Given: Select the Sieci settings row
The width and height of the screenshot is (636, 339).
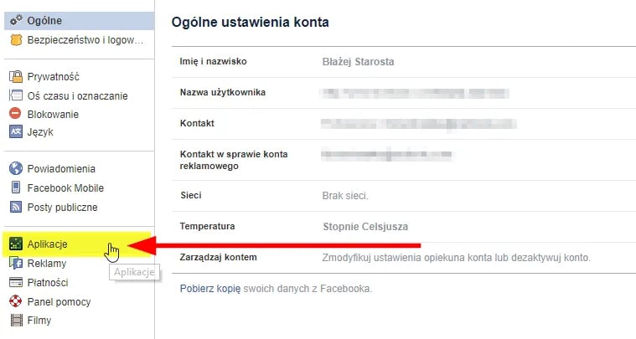Looking at the screenshot, I should tap(385, 196).
